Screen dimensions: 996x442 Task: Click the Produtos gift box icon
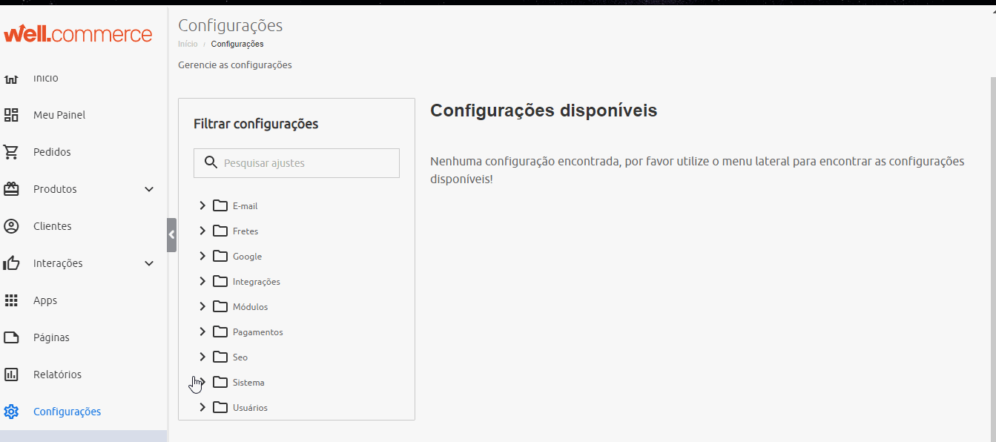pyautogui.click(x=11, y=189)
